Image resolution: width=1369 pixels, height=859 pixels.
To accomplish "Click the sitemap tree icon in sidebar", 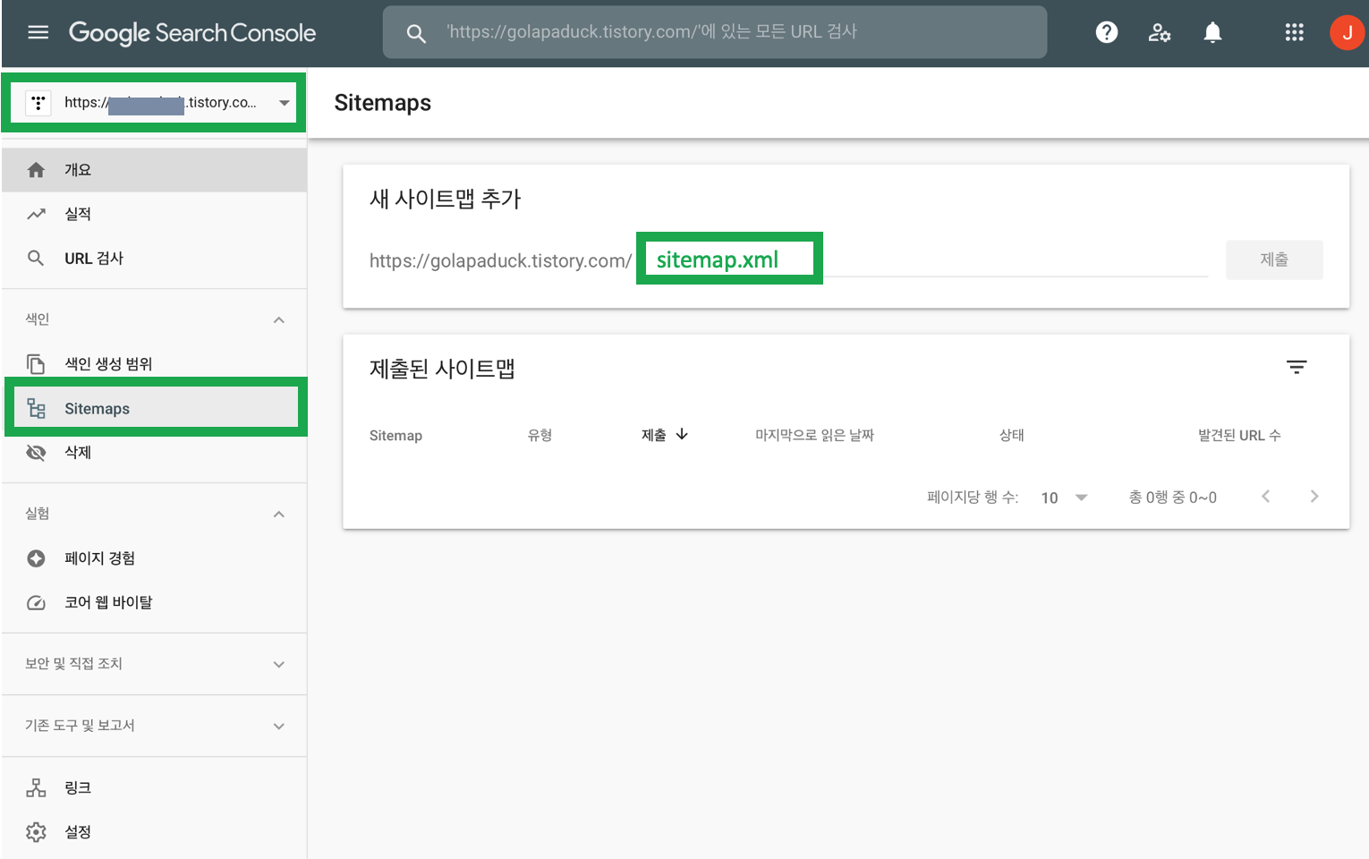I will tap(36, 409).
